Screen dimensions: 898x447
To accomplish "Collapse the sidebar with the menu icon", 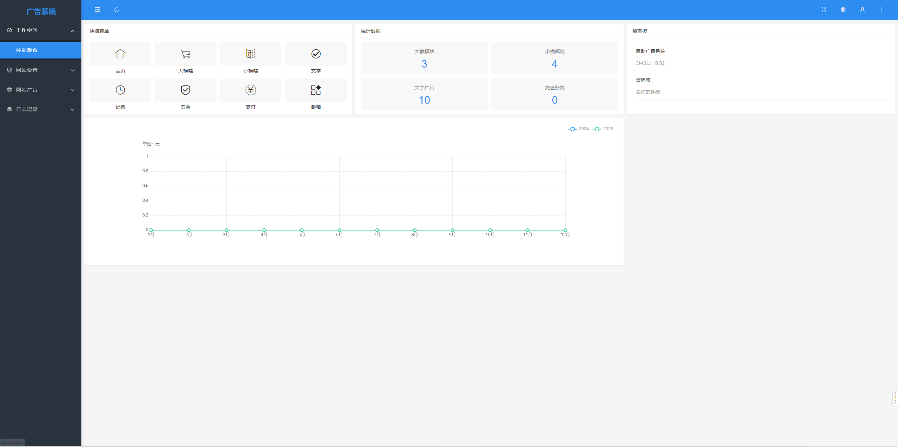I will pyautogui.click(x=97, y=10).
